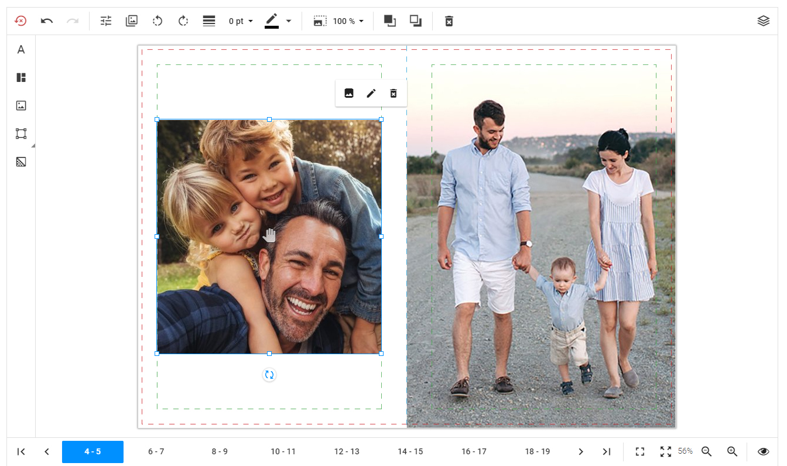The image size is (787, 466).
Task: Rotate image counterclockwise
Action: pos(158,21)
